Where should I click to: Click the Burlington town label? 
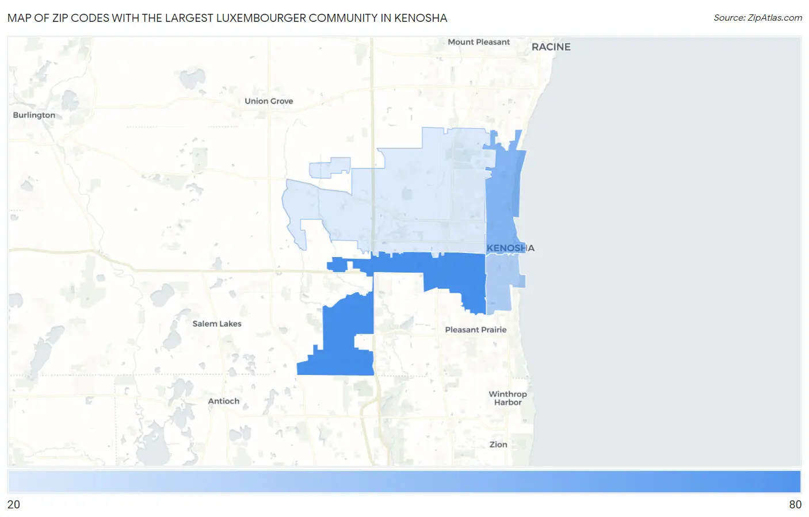(34, 115)
